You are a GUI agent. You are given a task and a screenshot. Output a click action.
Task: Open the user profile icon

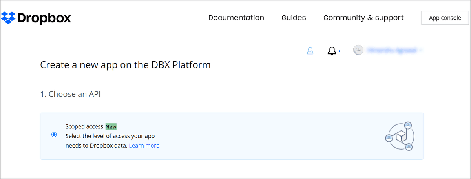click(310, 51)
